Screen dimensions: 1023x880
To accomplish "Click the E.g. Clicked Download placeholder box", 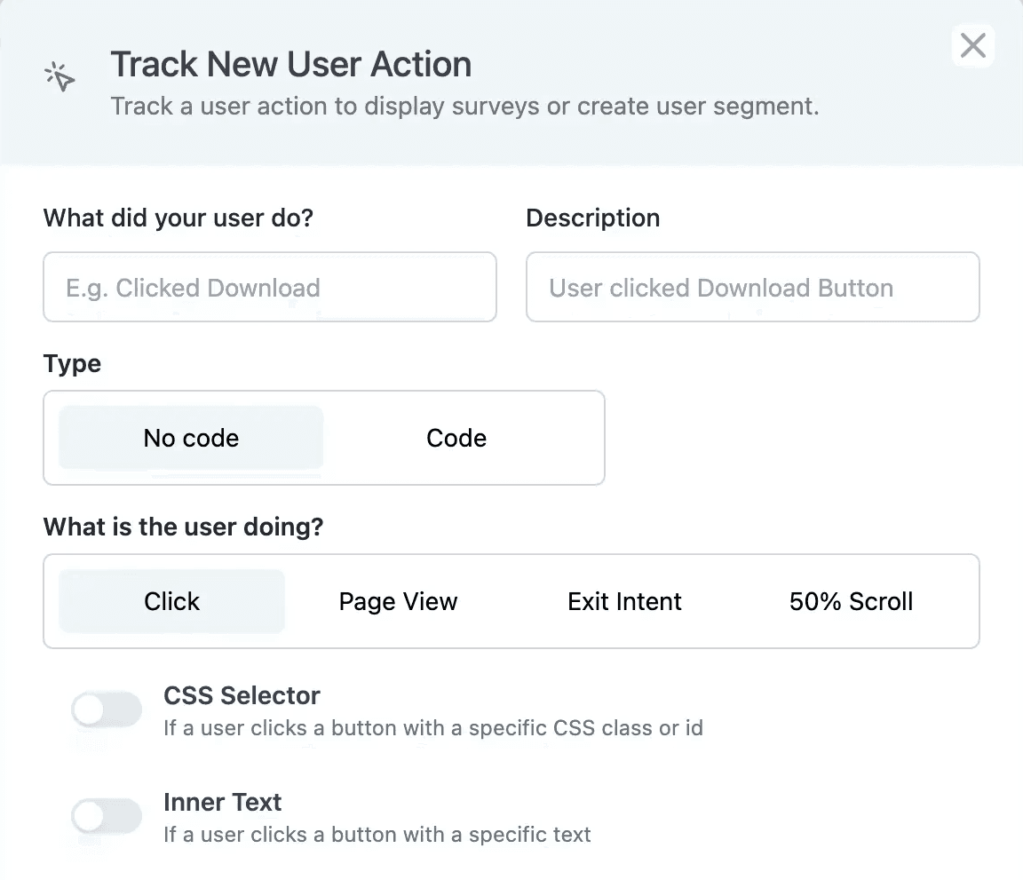I will tap(269, 287).
